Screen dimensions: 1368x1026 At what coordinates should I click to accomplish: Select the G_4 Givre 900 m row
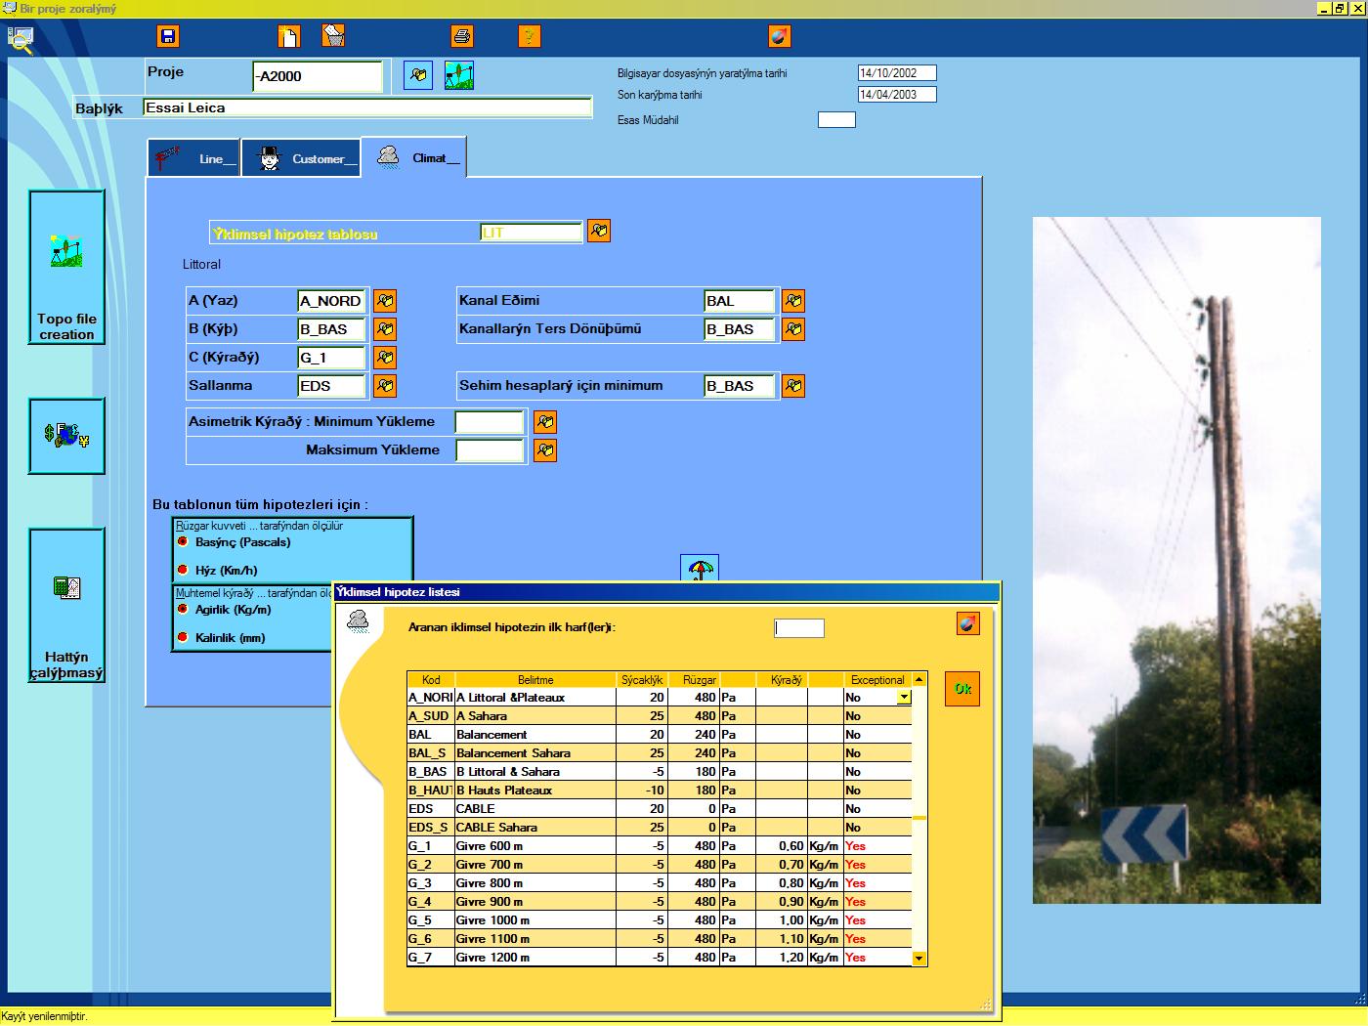(660, 902)
